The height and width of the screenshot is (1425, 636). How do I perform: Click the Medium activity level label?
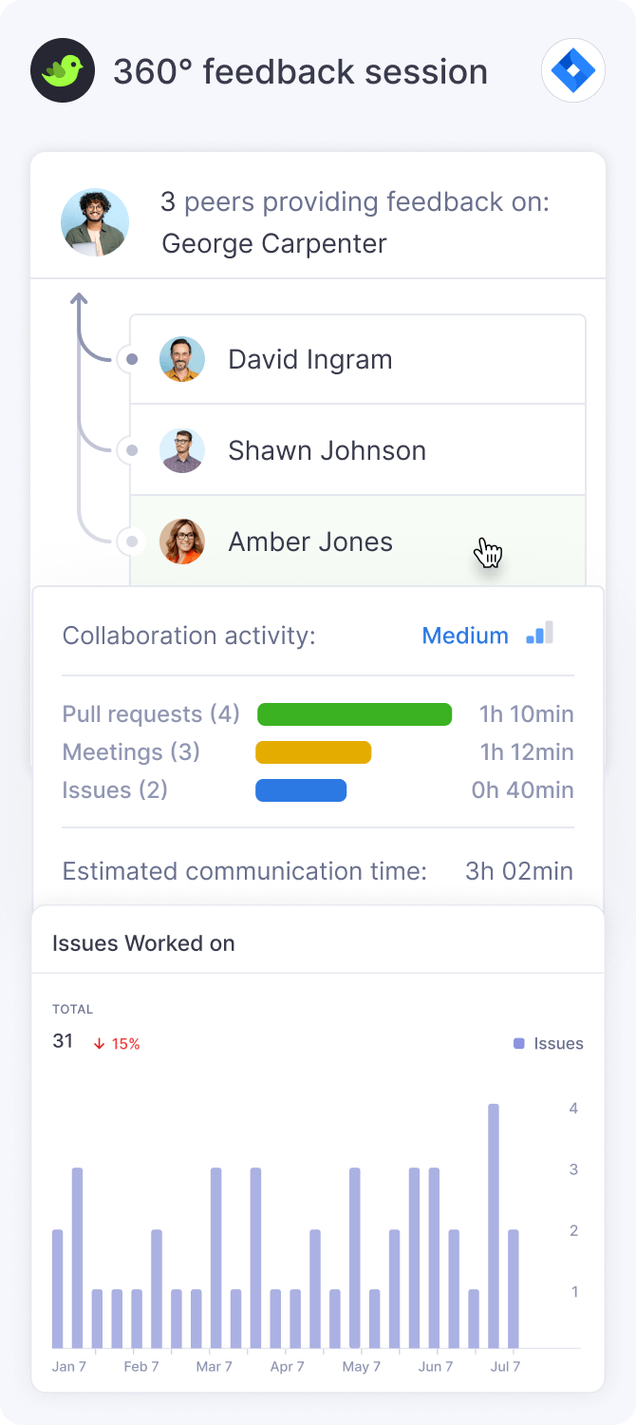465,636
